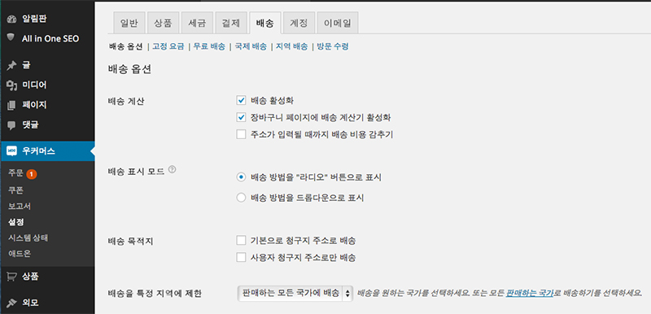Go to 설정 submenu
The width and height of the screenshot is (651, 314).
15,222
